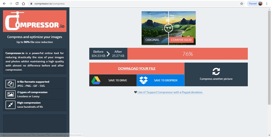Click the address bar URL field
The width and height of the screenshot is (271, 137).
click(x=128, y=3)
